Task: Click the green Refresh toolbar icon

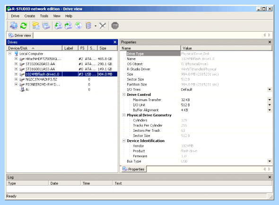Action: point(24,26)
